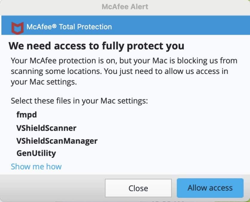The image size is (250, 202).
Task: Select the VShieldScanManager file entry
Action: click(57, 141)
